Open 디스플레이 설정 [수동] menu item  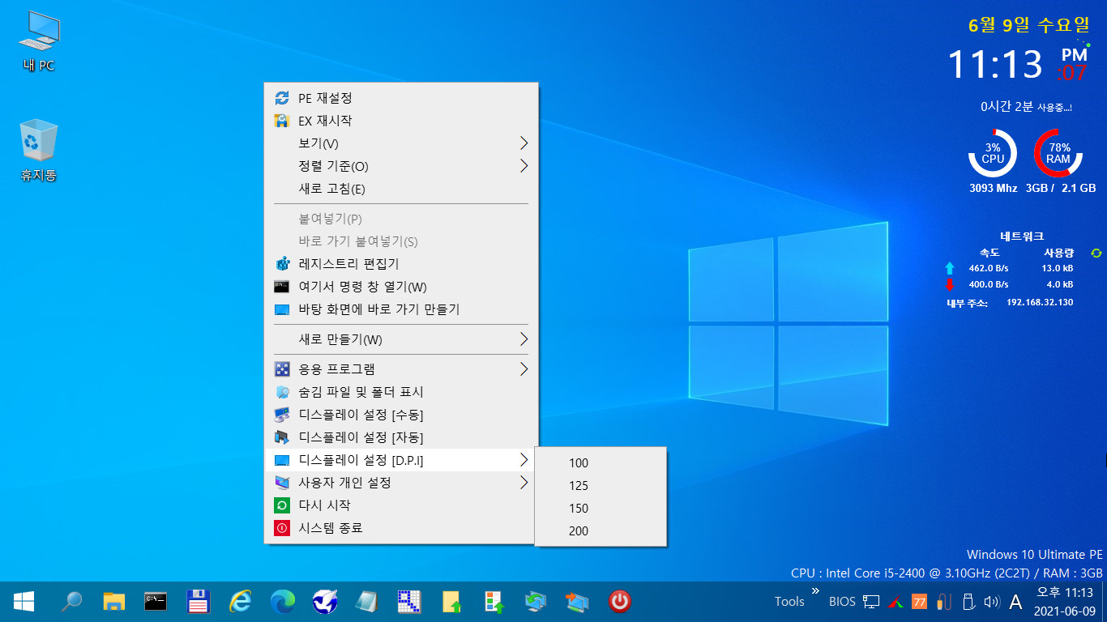[x=401, y=415]
